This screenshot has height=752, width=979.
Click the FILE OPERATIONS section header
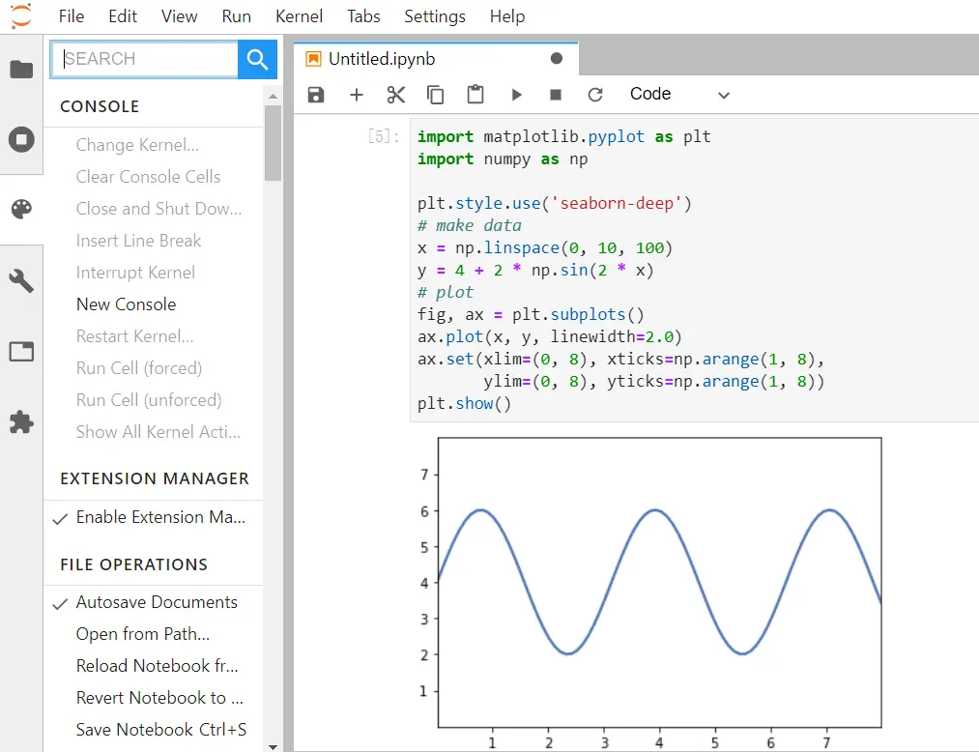(x=133, y=564)
